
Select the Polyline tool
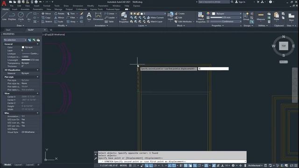12,16
